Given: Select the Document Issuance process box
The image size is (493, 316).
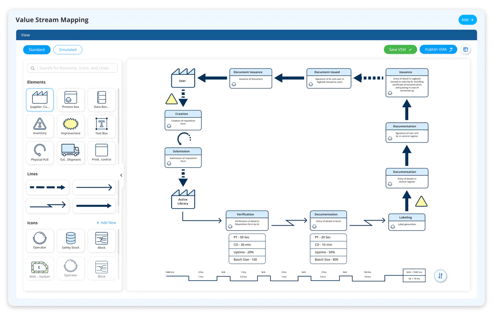Looking at the screenshot, I should point(251,78).
